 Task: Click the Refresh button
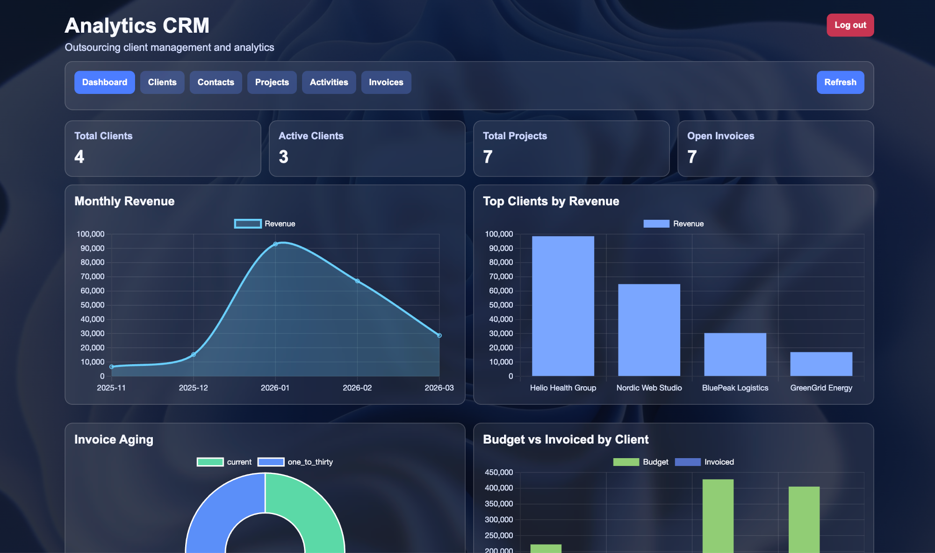pyautogui.click(x=840, y=82)
